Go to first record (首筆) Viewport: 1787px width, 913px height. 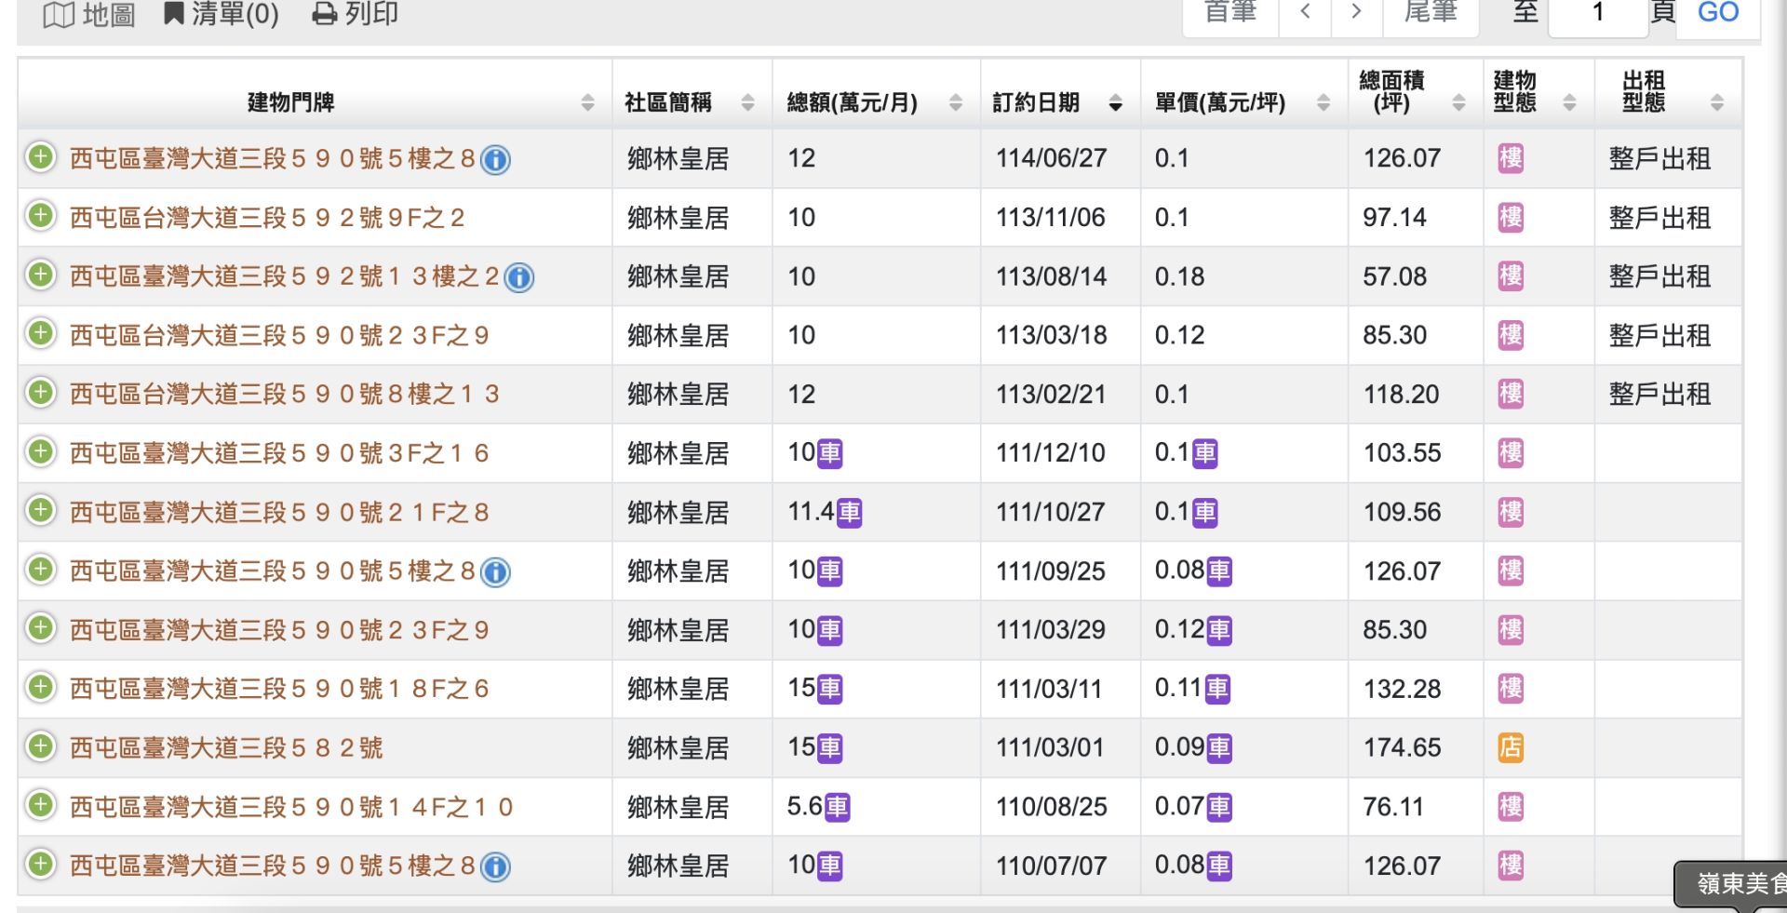[x=1230, y=13]
